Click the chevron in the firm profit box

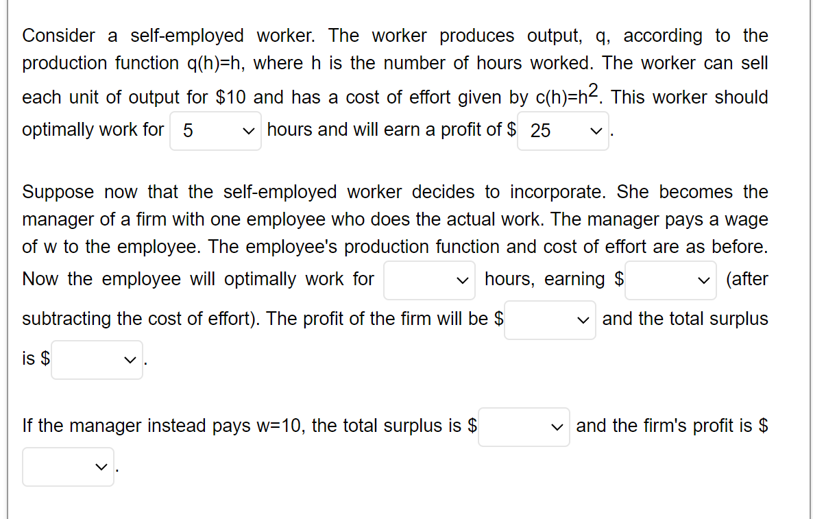point(583,319)
